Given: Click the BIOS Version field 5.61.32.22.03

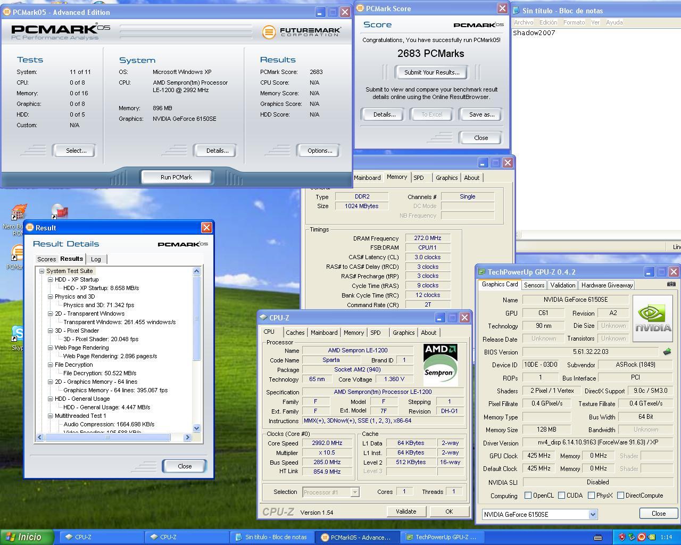Looking at the screenshot, I should point(591,352).
